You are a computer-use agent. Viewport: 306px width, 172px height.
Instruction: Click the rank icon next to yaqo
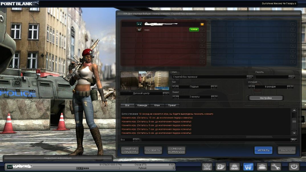(139, 30)
